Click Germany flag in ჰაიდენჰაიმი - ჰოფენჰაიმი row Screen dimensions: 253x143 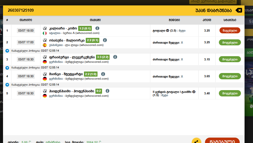tap(45, 96)
